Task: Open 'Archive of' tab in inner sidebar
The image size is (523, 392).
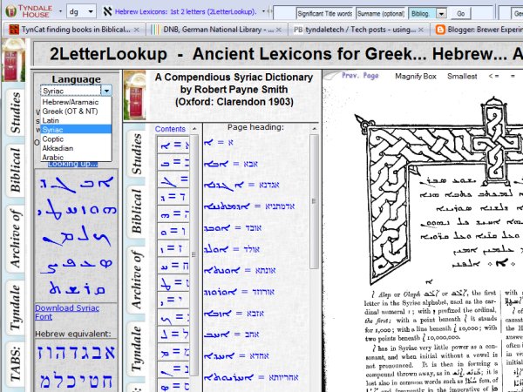Action: [x=136, y=280]
